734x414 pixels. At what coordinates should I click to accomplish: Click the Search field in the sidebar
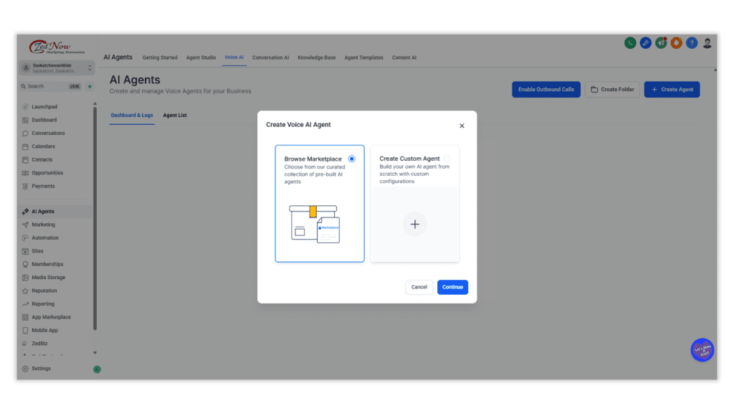click(x=47, y=85)
